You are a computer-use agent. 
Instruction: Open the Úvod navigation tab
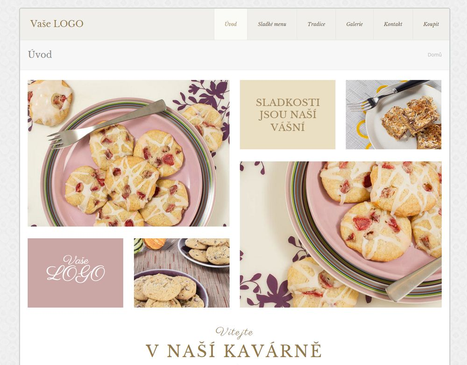(x=231, y=24)
